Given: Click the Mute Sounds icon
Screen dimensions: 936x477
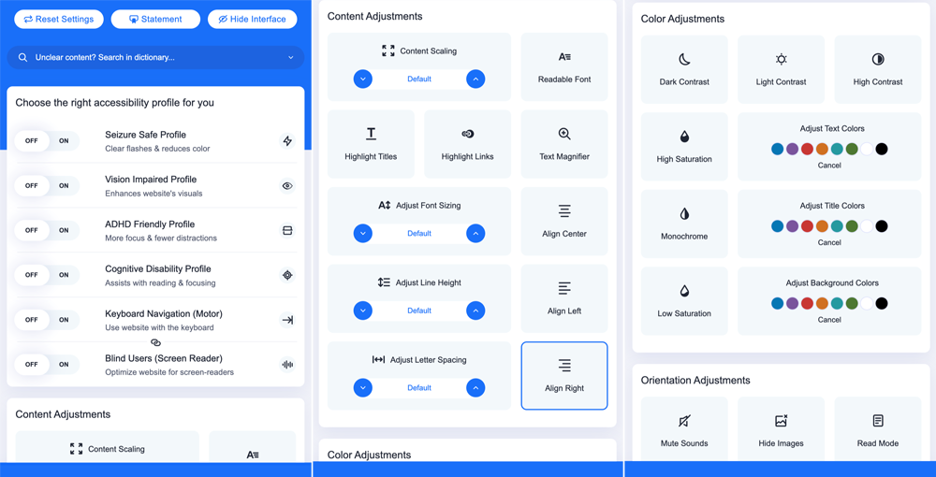Looking at the screenshot, I should pos(684,421).
